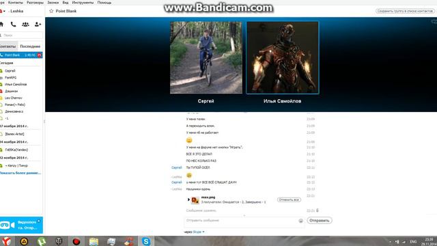Open the Home icon in Skype sidebar
437x246 pixels.
(1, 25)
